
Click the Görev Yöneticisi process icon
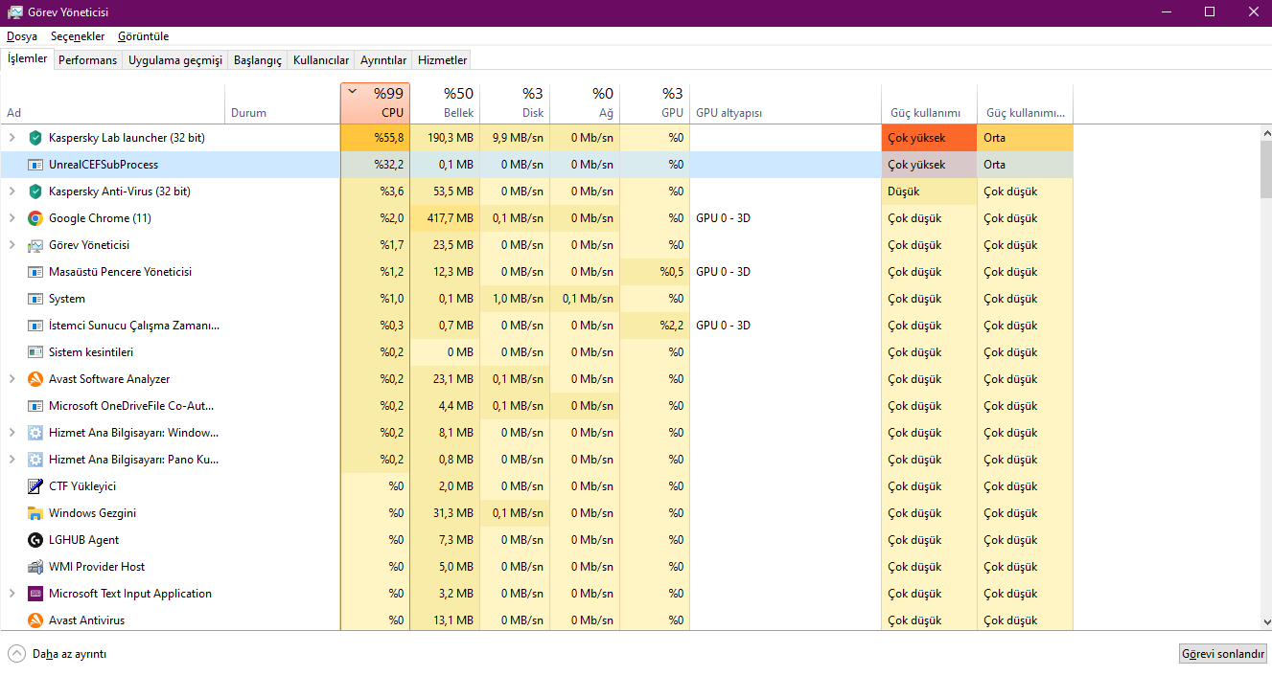click(35, 245)
